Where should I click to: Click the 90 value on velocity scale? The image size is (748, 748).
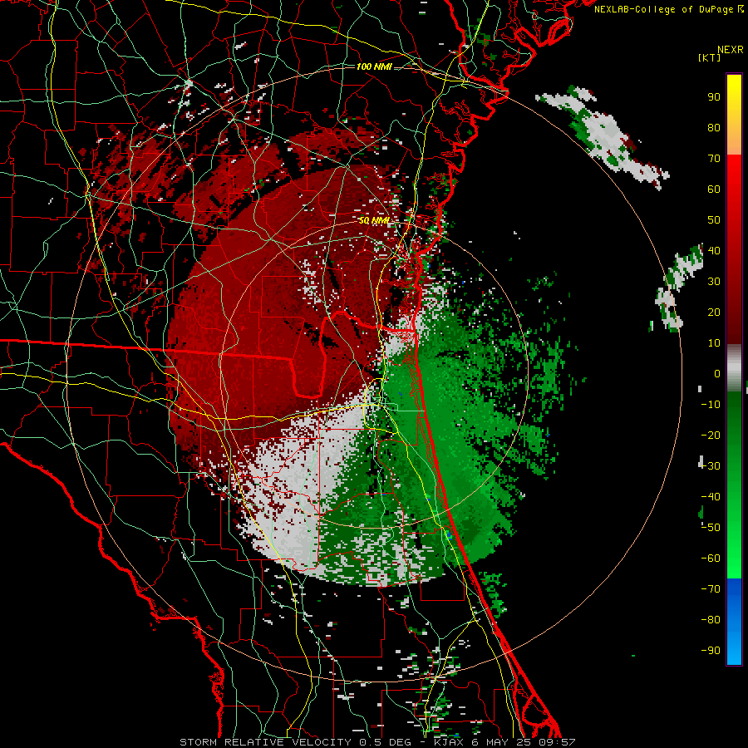point(714,97)
